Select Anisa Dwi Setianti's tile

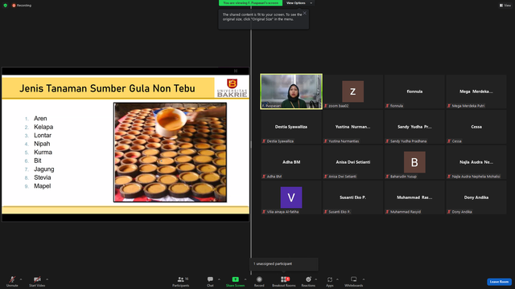(352, 162)
